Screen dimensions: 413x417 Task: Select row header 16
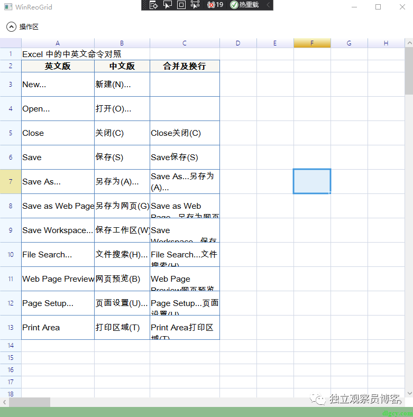[11, 370]
